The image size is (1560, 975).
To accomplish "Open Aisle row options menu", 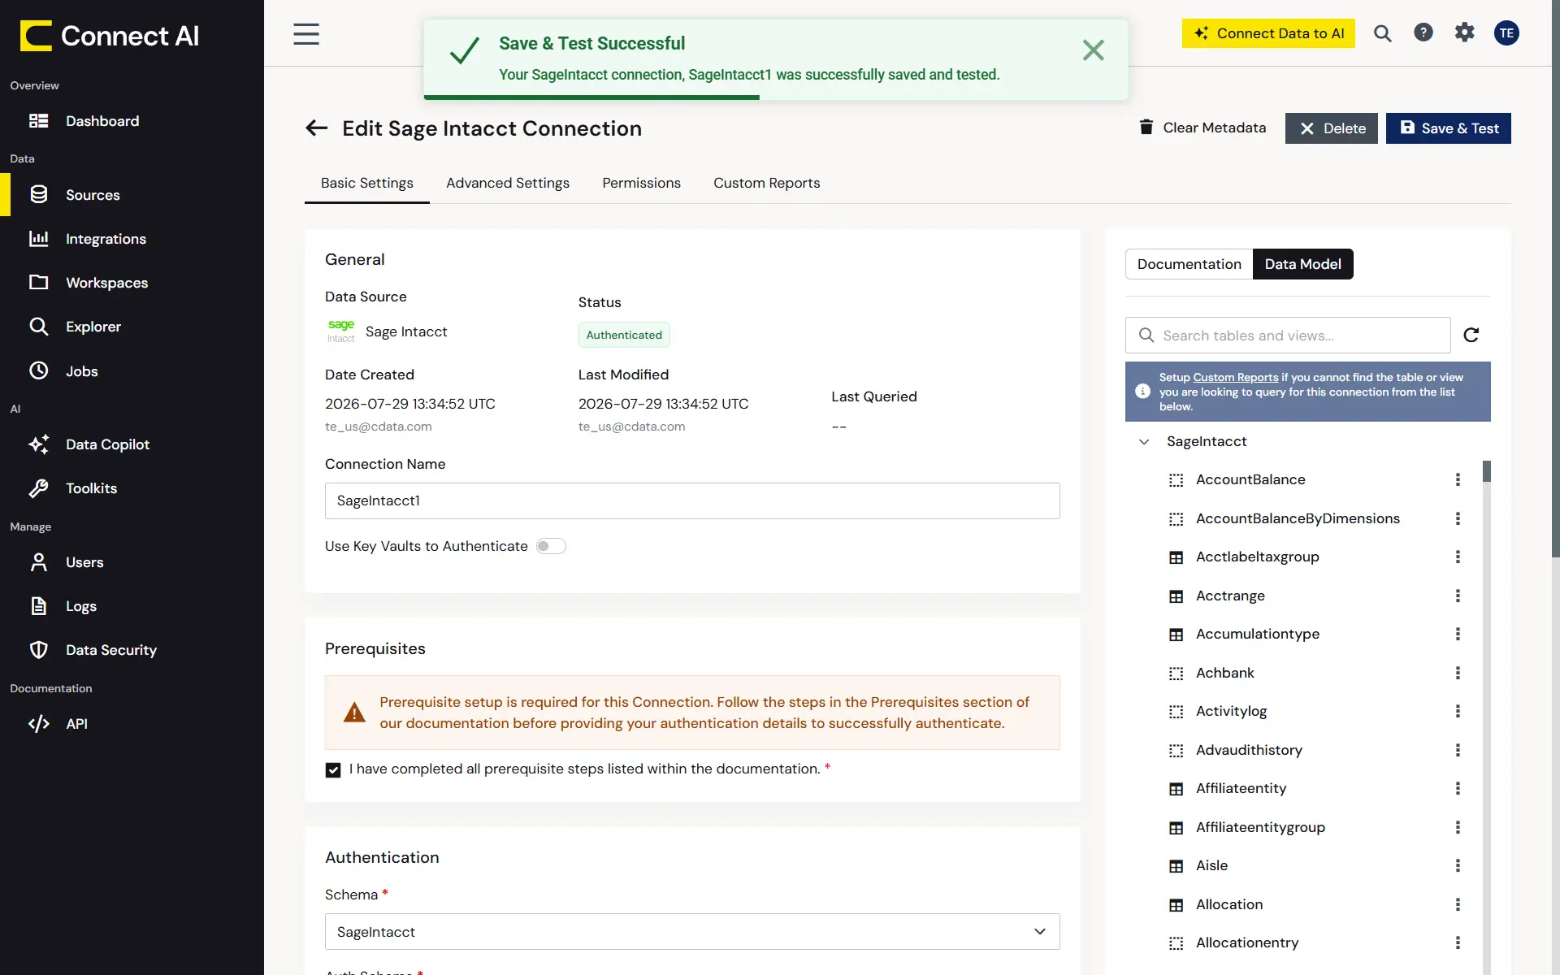I will tap(1458, 865).
